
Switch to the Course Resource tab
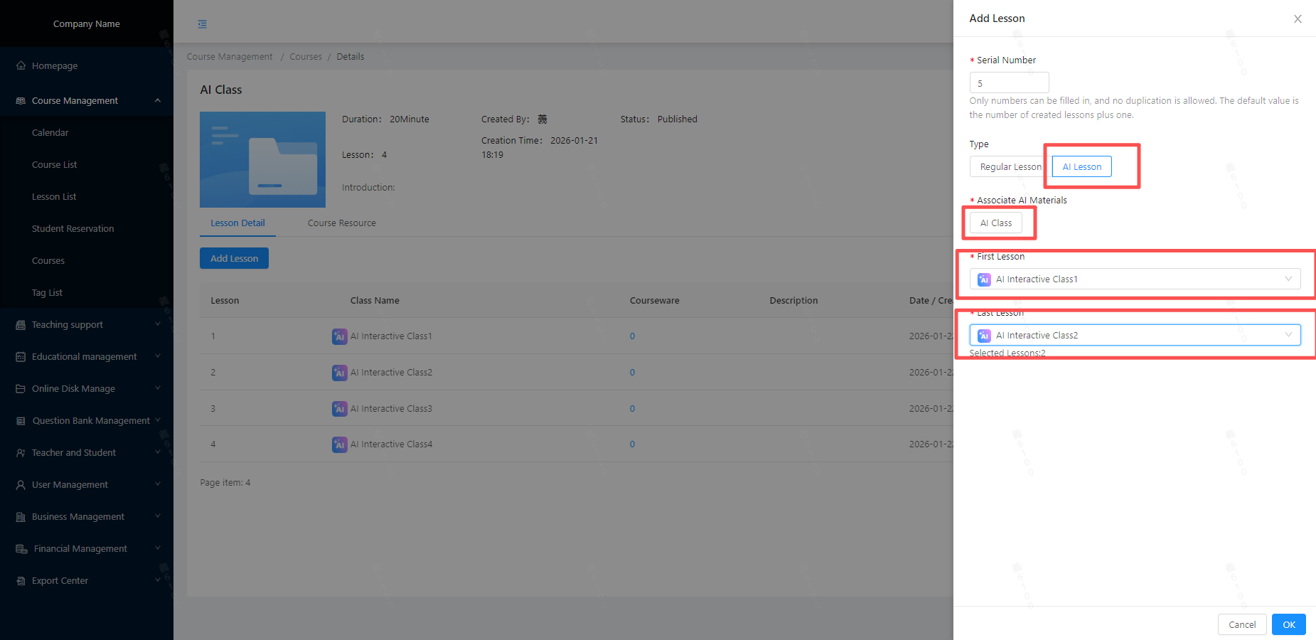tap(341, 223)
